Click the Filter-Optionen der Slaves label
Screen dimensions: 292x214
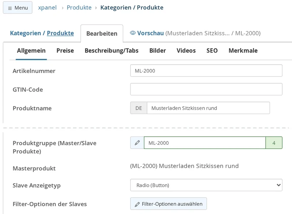(50, 204)
